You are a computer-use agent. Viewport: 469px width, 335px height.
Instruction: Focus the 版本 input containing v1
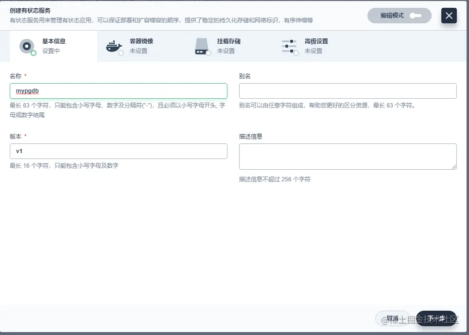(x=119, y=151)
